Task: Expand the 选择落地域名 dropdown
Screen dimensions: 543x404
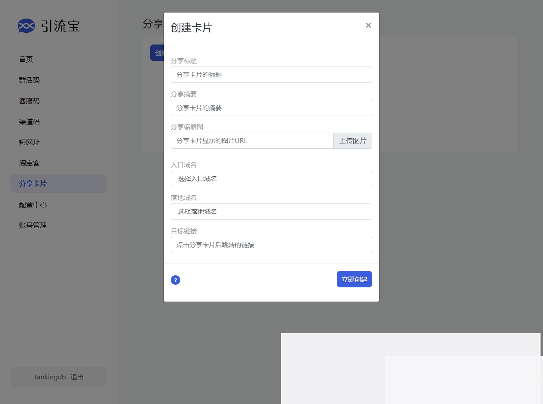Action: tap(271, 211)
